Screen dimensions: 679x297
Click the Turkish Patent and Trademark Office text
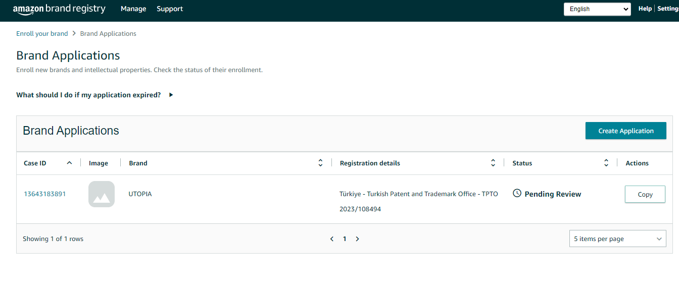[x=419, y=194]
